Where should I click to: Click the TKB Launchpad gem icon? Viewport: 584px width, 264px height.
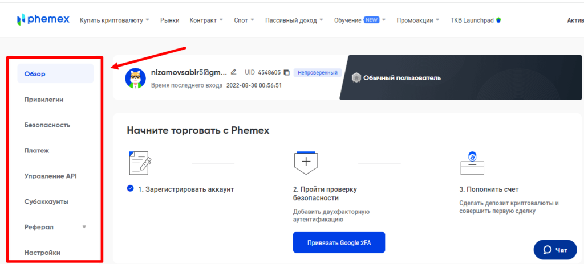(x=498, y=20)
